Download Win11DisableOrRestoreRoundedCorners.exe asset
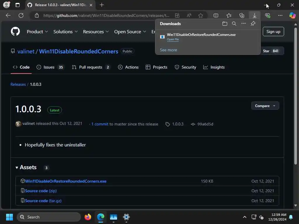 (66, 181)
